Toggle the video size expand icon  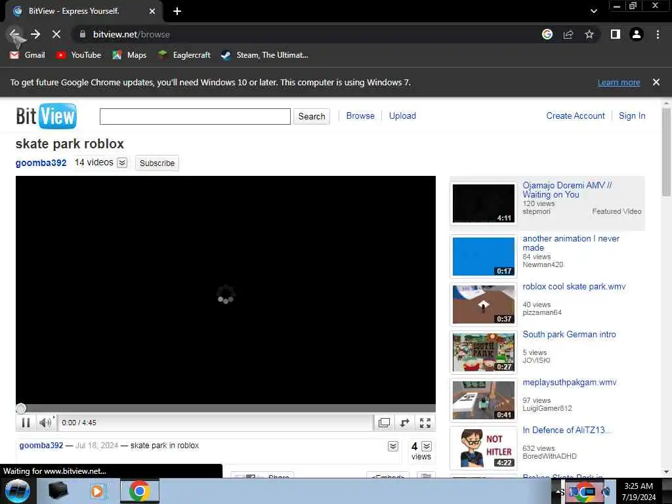[404, 423]
